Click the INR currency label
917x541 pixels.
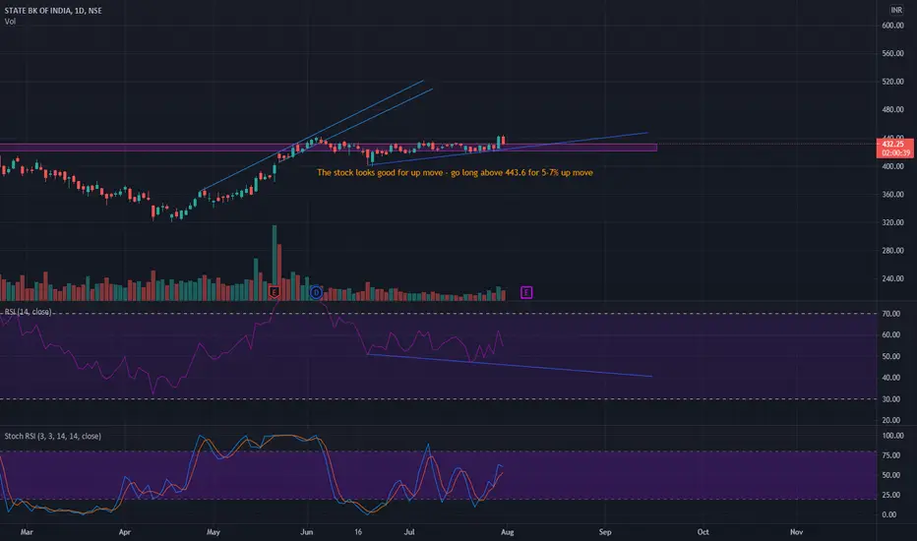tap(896, 10)
